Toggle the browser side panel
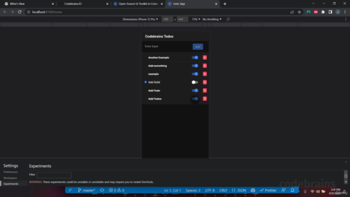350x197 pixels. tap(330, 12)
